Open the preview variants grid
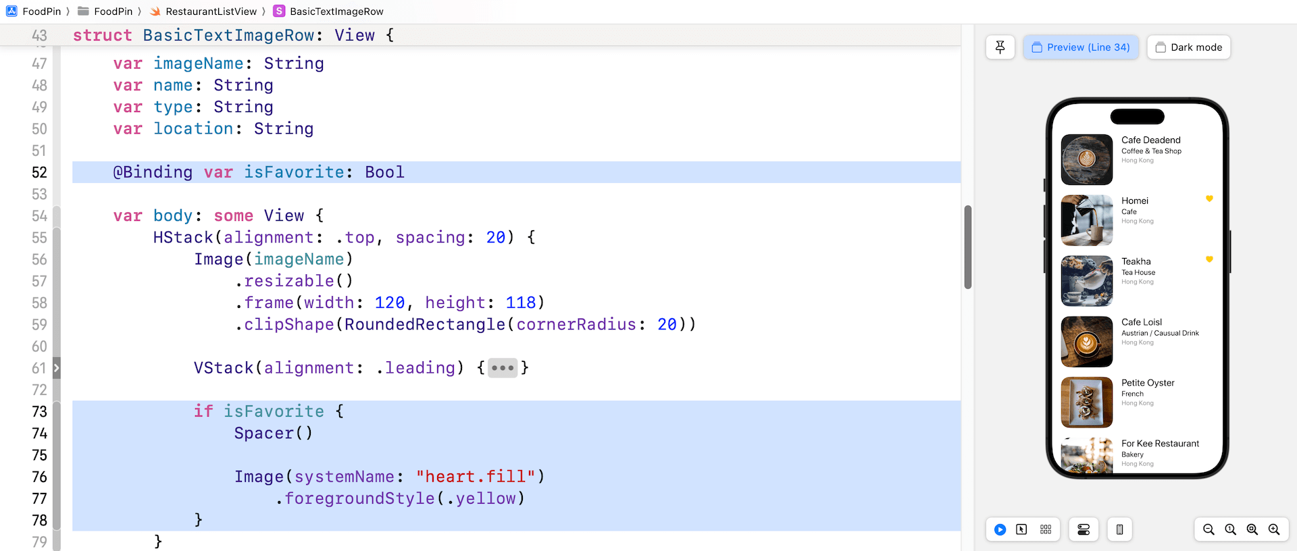This screenshot has height=551, width=1297. pos(1046,529)
